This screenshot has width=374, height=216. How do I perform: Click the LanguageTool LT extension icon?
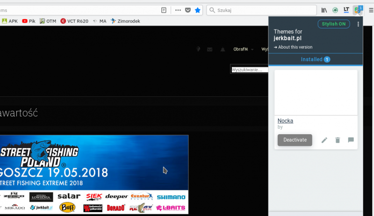coord(346,10)
